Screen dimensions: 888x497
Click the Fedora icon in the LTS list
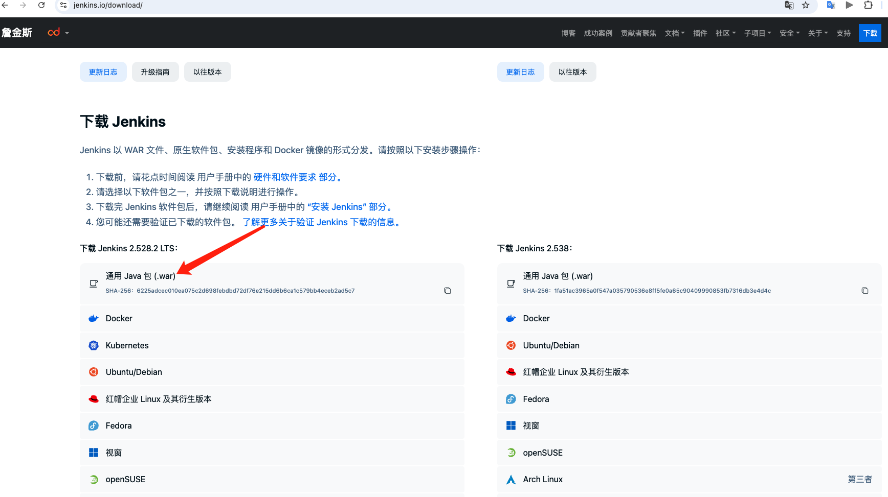coord(94,425)
